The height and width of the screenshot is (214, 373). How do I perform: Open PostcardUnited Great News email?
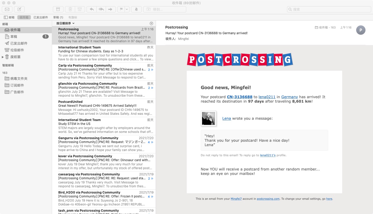point(104,108)
